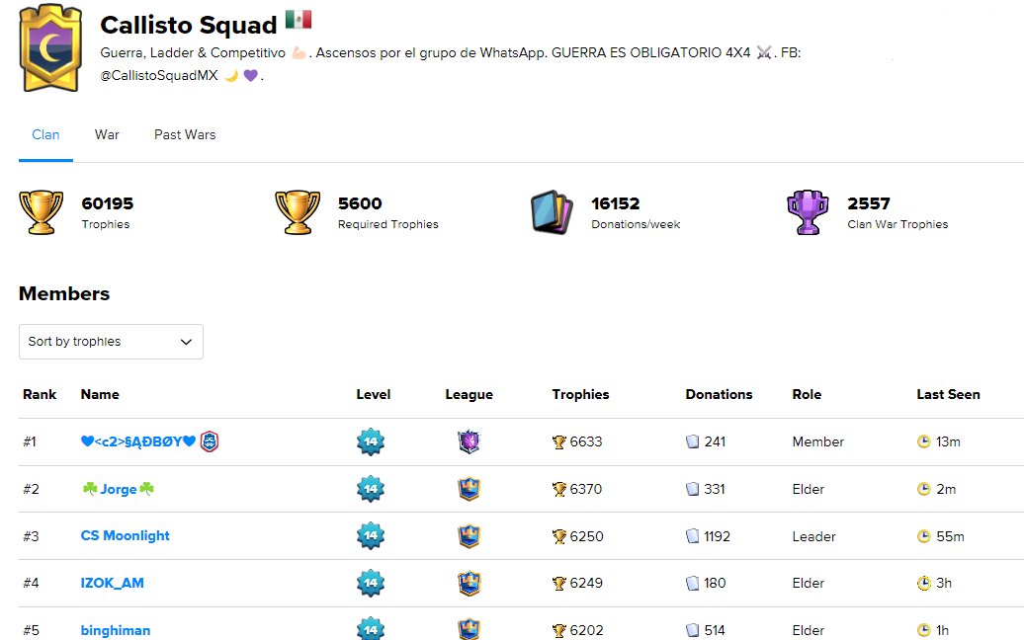Click the trophy icon beside 6633
This screenshot has height=640, width=1024.
[557, 441]
